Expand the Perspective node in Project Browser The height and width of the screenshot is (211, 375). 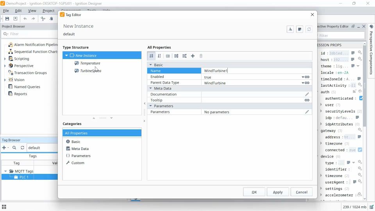point(5,66)
